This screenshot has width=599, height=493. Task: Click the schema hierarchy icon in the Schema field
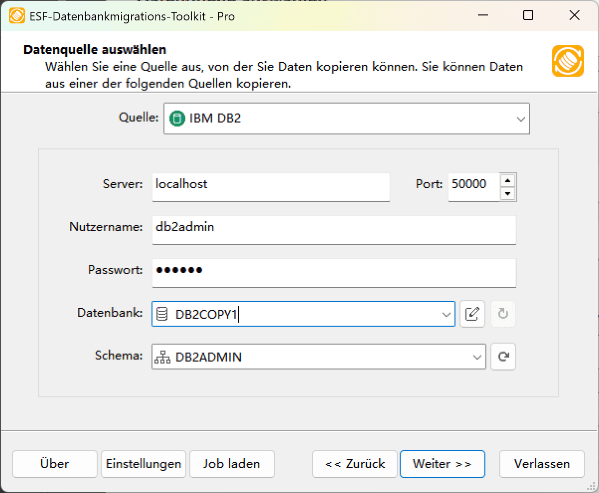pyautogui.click(x=162, y=357)
